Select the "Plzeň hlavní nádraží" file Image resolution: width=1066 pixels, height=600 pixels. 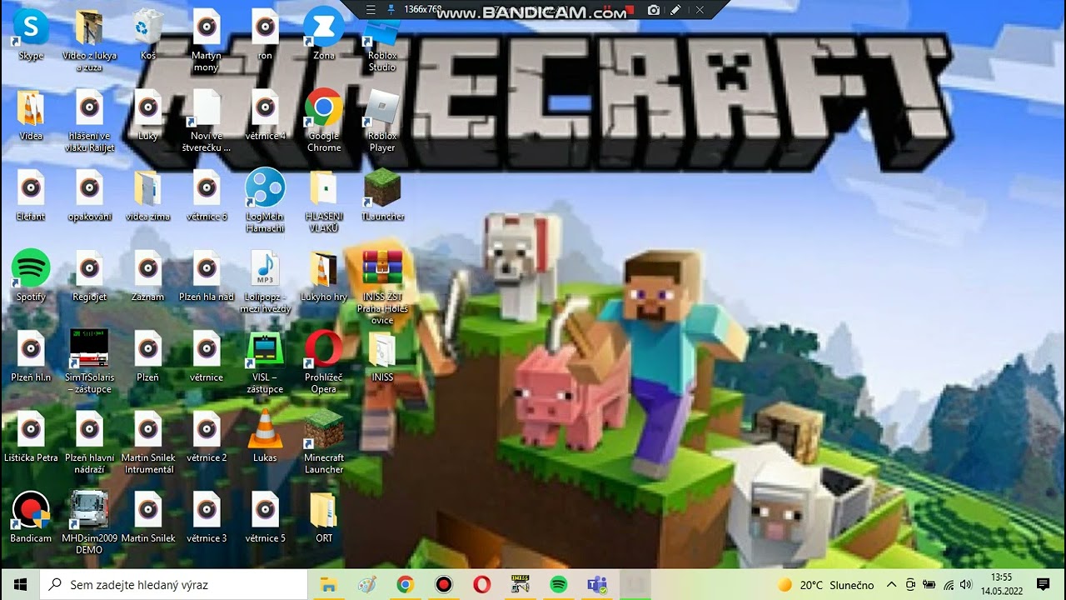[x=89, y=442]
